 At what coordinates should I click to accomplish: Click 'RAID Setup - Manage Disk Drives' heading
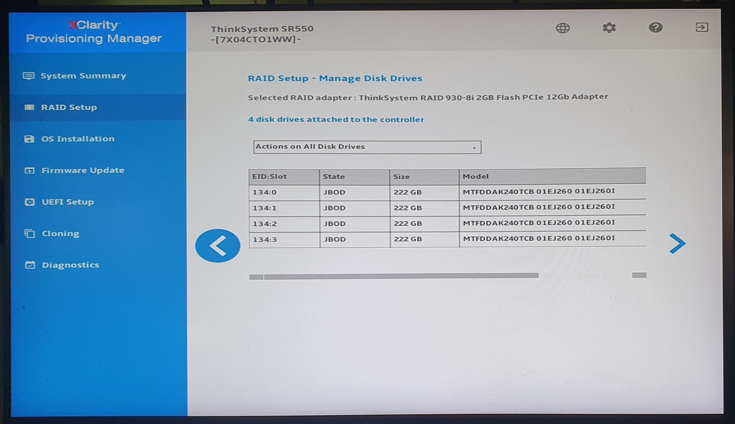point(335,79)
